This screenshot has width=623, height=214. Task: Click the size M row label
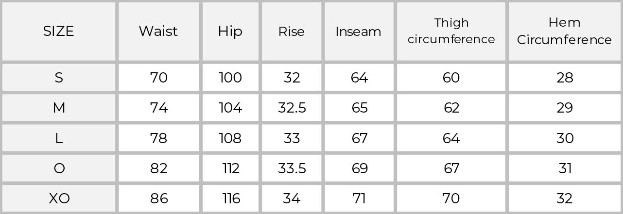[x=59, y=108]
